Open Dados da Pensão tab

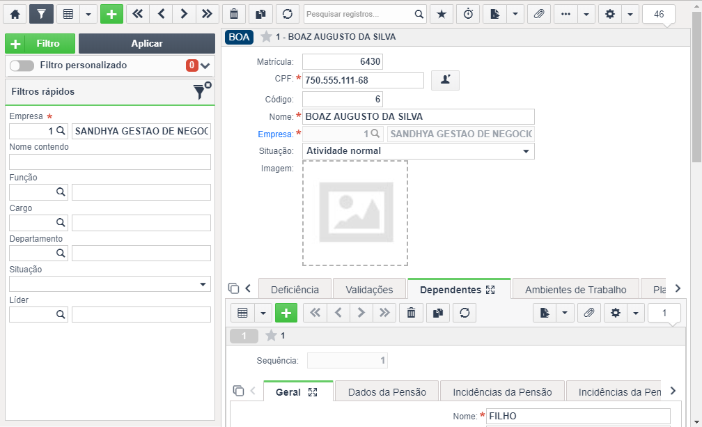click(387, 392)
